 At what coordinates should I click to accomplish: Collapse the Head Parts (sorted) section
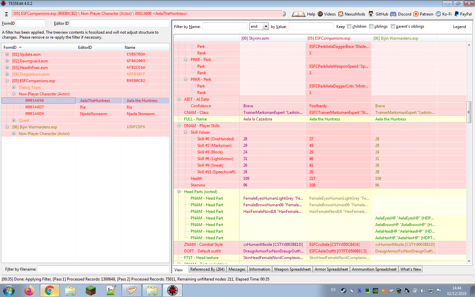tap(179, 192)
